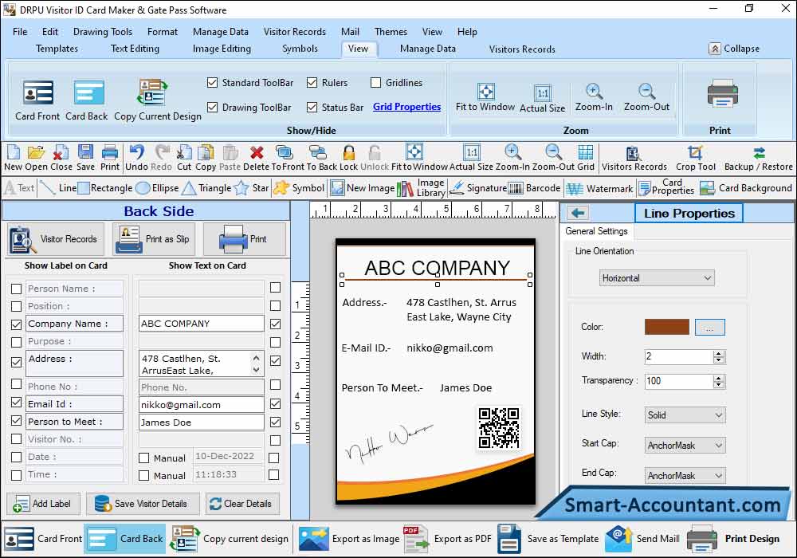Click Open folder toolbar icon
The width and height of the screenshot is (797, 558).
coord(36,152)
